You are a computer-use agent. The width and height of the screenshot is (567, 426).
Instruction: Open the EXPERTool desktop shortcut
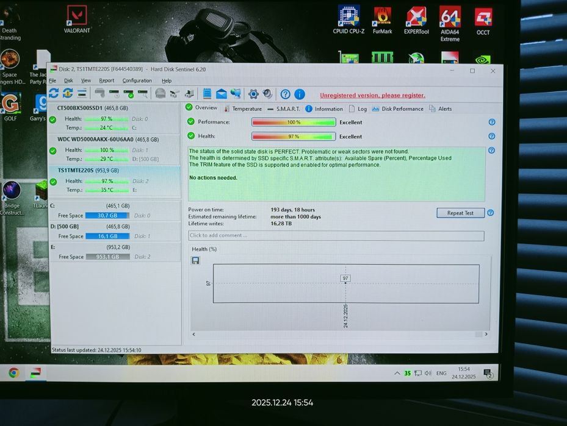416,21
